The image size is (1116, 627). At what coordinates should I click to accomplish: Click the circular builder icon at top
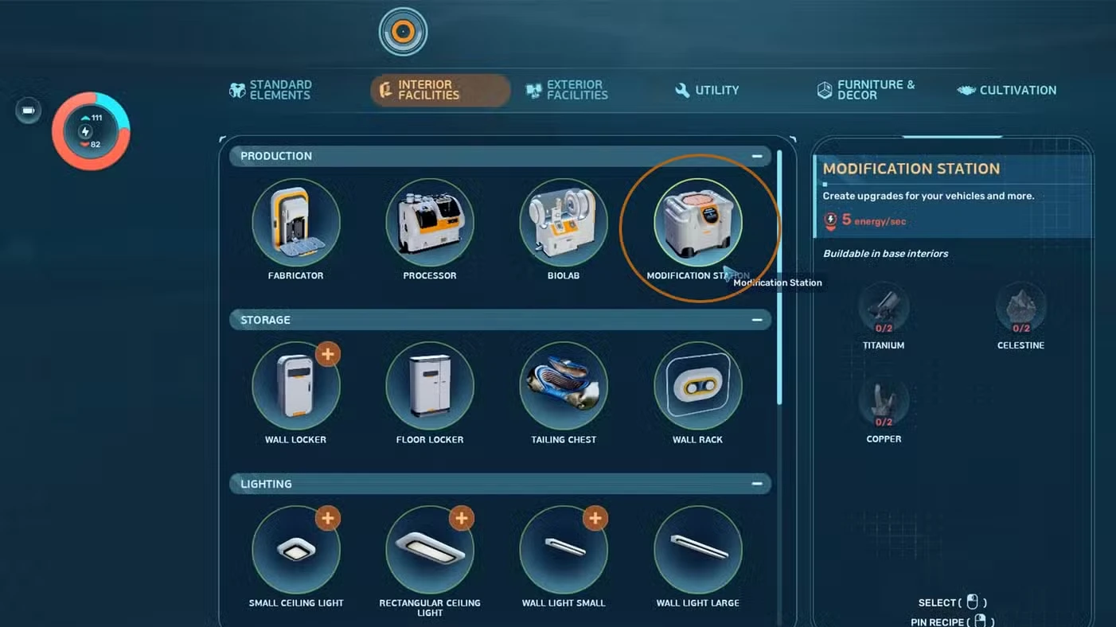click(404, 32)
